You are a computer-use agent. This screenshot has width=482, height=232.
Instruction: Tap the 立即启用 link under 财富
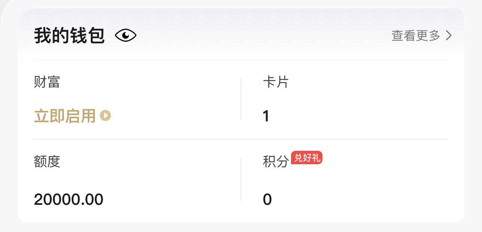click(x=65, y=116)
